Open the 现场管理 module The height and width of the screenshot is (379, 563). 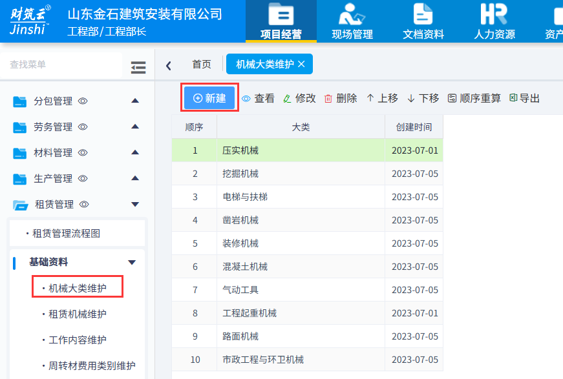pos(352,21)
